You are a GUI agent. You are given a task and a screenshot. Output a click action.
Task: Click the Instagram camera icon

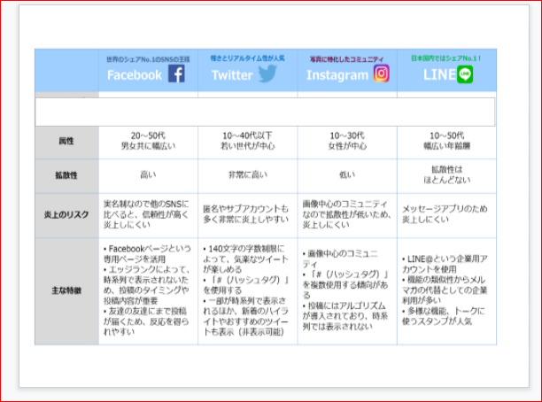(x=382, y=73)
